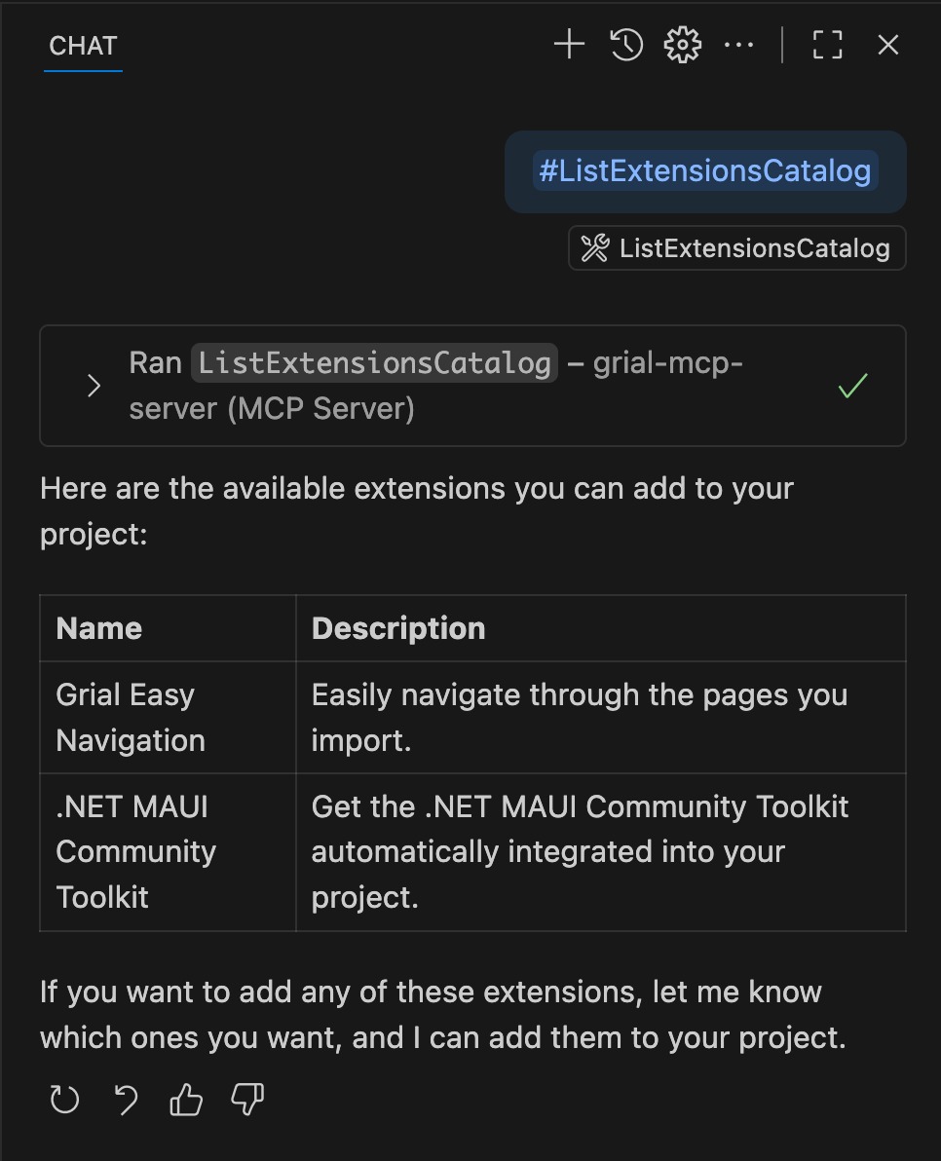The width and height of the screenshot is (941, 1161).
Task: Regenerate the response with the retry icon
Action: [63, 1100]
